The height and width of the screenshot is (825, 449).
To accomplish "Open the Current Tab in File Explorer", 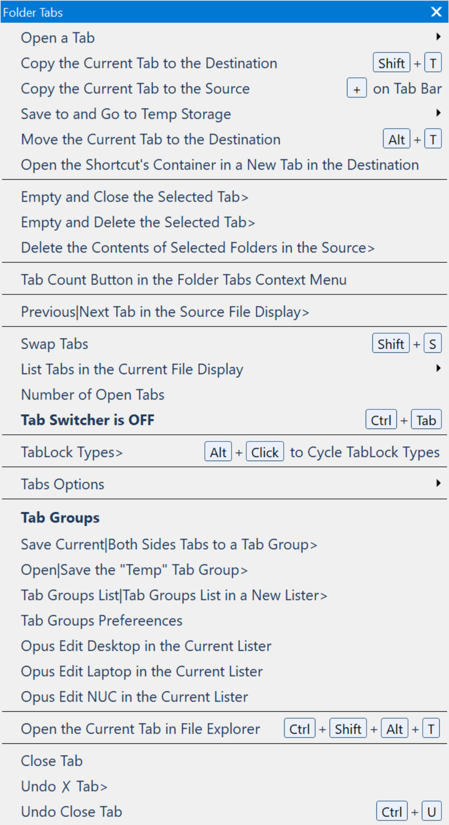I will pos(141,729).
